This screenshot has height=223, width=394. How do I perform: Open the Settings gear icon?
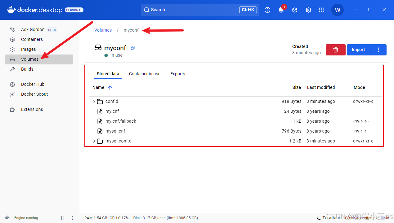click(x=308, y=10)
